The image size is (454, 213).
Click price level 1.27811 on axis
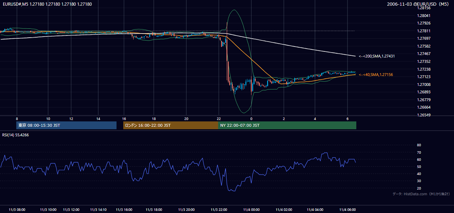click(424, 31)
